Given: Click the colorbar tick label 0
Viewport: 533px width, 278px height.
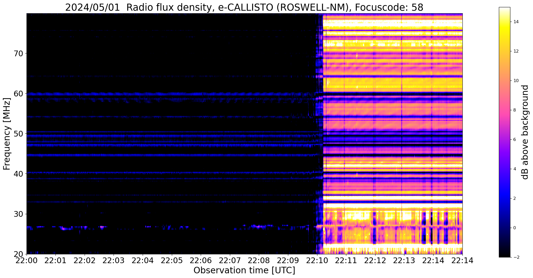Looking at the screenshot, I should point(514,228).
